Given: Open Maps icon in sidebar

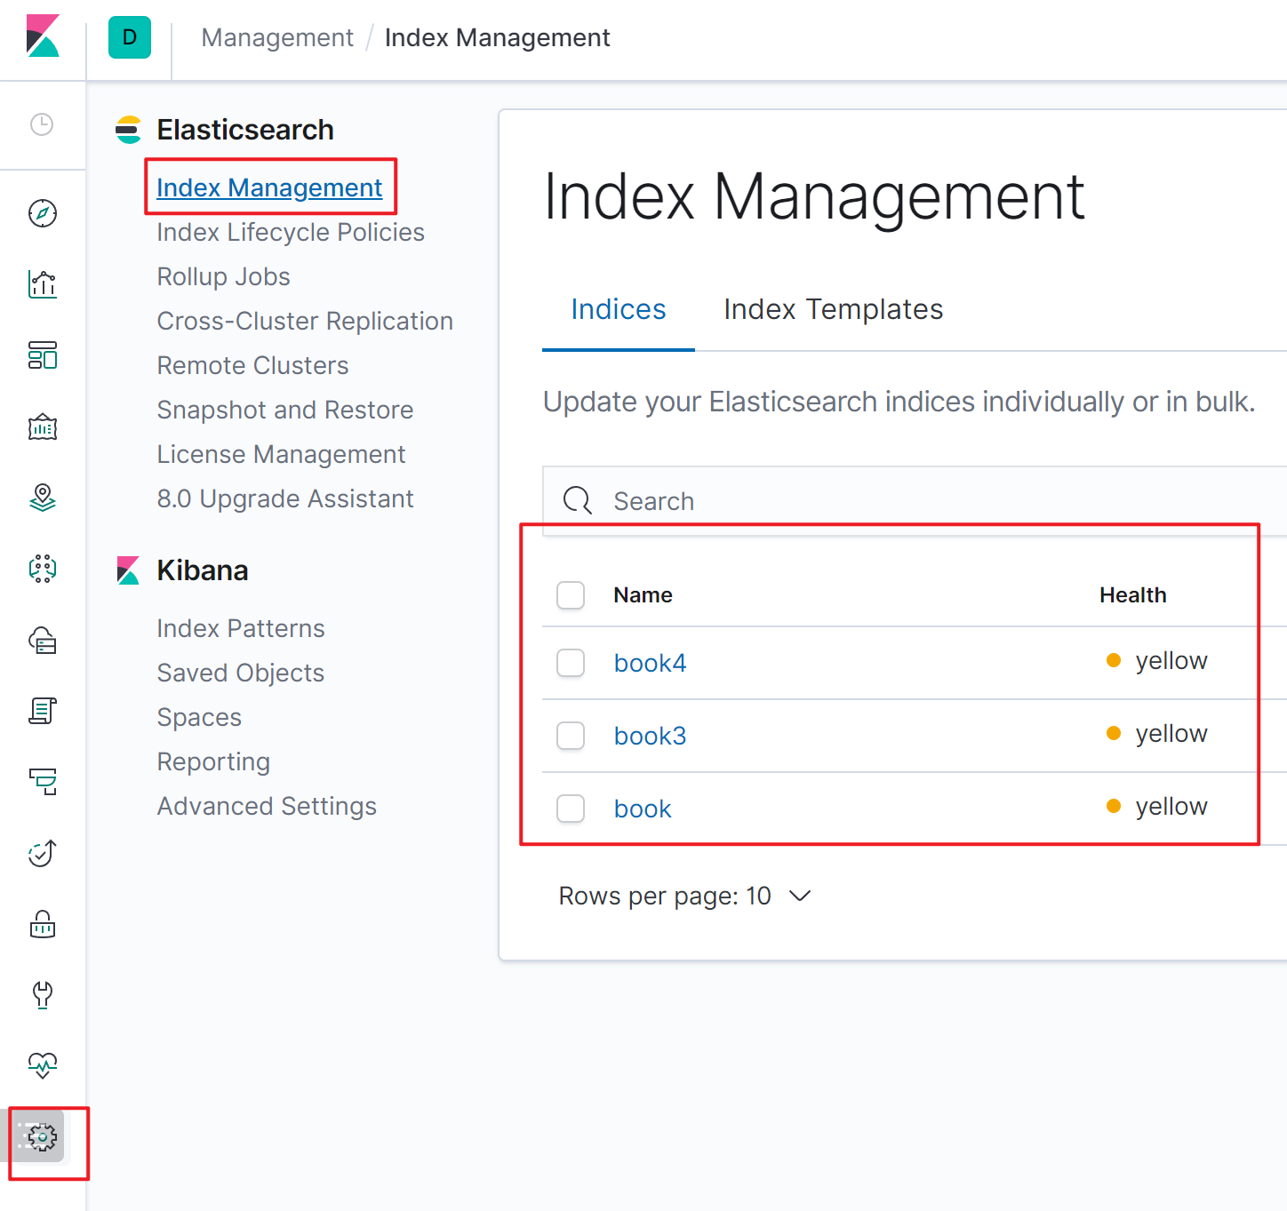Looking at the screenshot, I should [43, 498].
